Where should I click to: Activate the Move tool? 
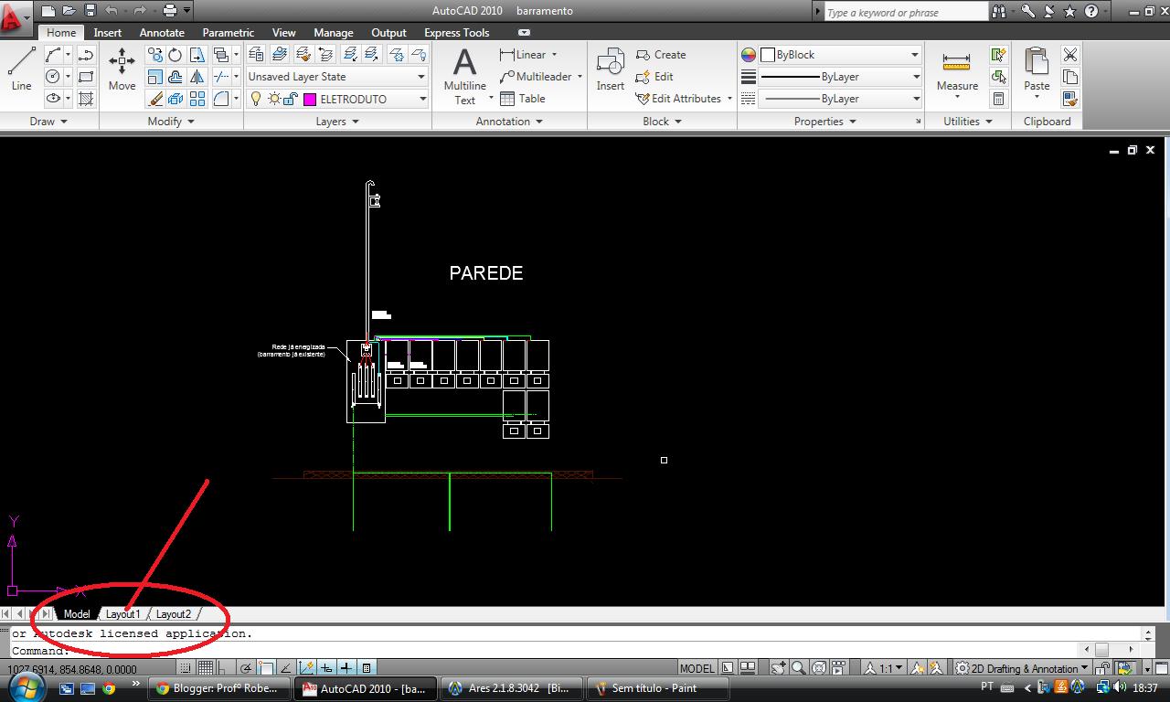tap(122, 69)
